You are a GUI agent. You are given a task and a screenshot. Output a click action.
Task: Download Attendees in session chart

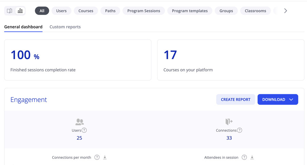[252, 157]
